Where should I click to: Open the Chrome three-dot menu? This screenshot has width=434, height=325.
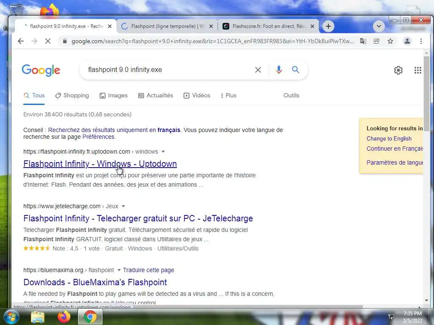coord(421,41)
